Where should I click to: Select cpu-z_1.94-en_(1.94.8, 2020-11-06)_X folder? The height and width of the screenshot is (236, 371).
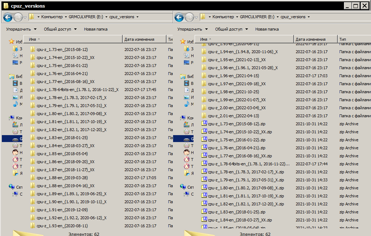[243, 51]
